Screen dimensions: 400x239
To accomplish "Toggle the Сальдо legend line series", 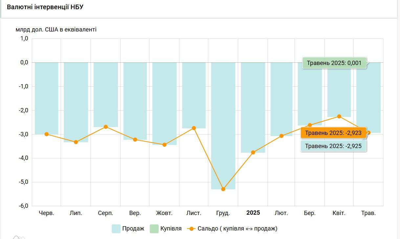I will coord(237,228).
